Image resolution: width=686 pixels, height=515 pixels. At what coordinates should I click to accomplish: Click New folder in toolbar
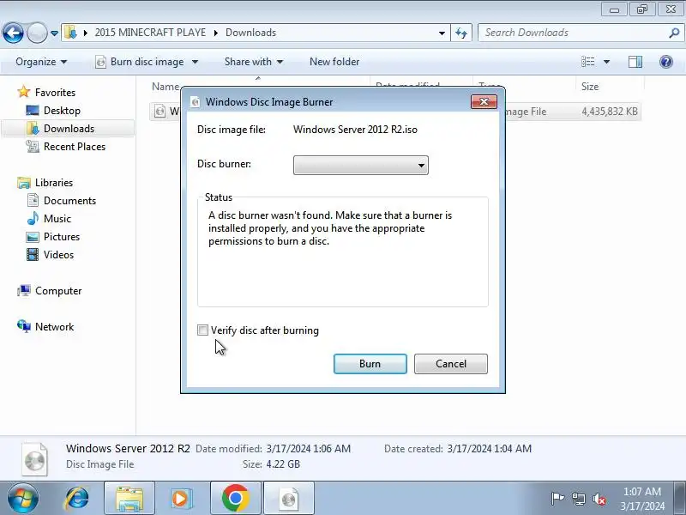tap(334, 62)
